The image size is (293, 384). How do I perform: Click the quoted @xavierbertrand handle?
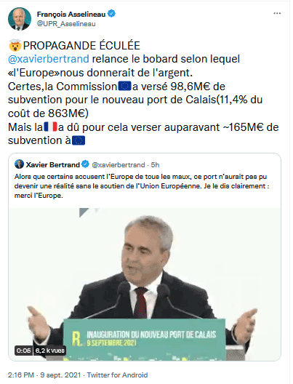coord(119,165)
